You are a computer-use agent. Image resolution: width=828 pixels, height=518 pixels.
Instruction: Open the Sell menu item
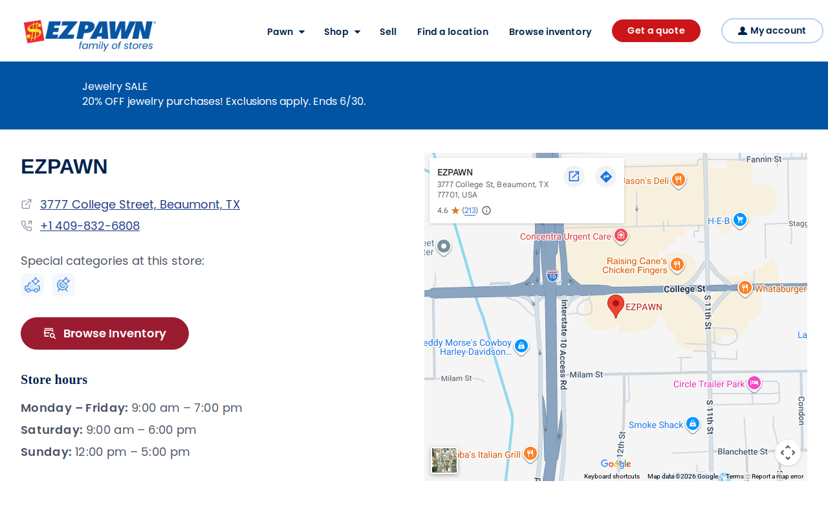click(388, 32)
